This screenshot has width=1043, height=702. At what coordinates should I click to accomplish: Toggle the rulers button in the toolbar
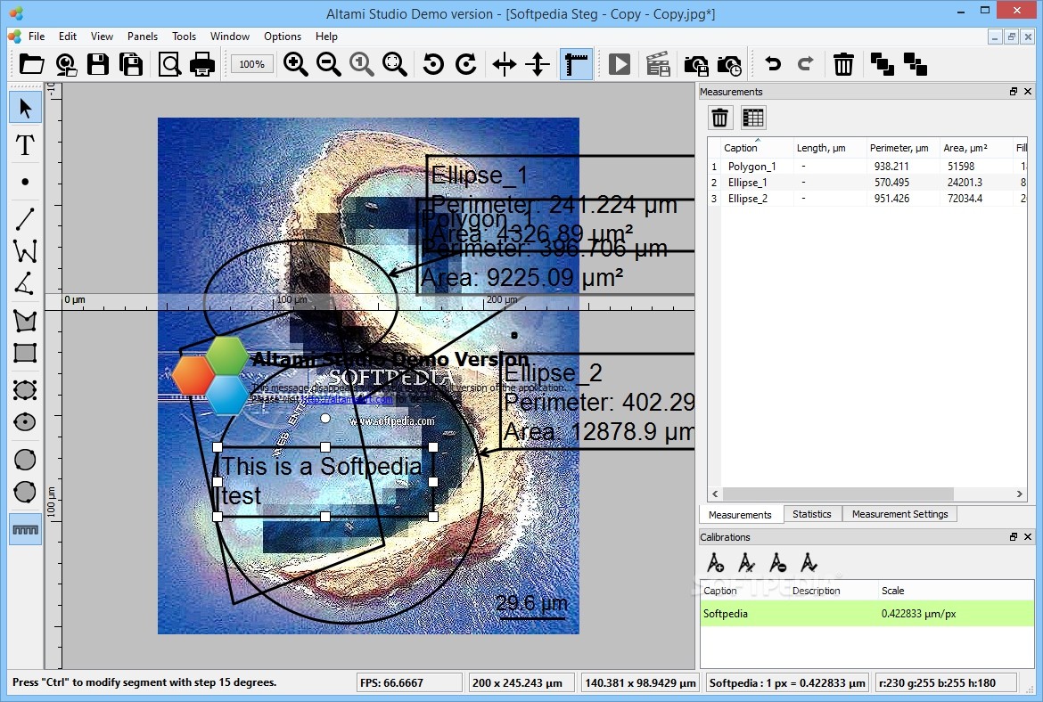[x=576, y=64]
